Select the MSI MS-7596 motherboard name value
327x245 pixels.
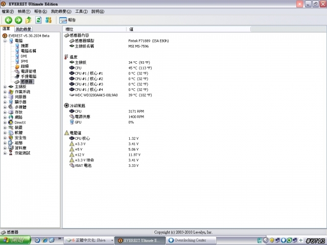point(138,46)
